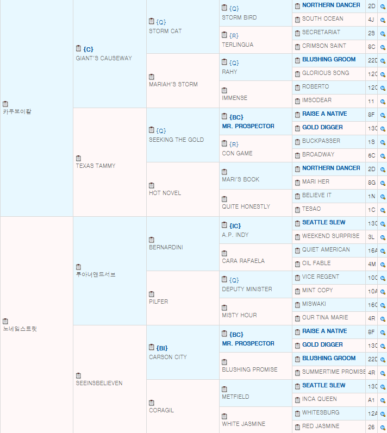This screenshot has width=387, height=433.
Task: Open magnifier icon in GLORIOUS SONG row
Action: 383,74
